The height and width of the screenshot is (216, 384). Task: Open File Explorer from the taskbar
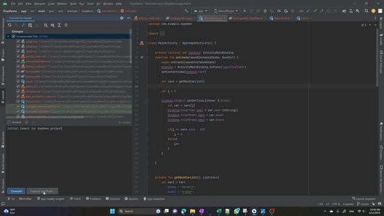pyautogui.click(x=193, y=211)
